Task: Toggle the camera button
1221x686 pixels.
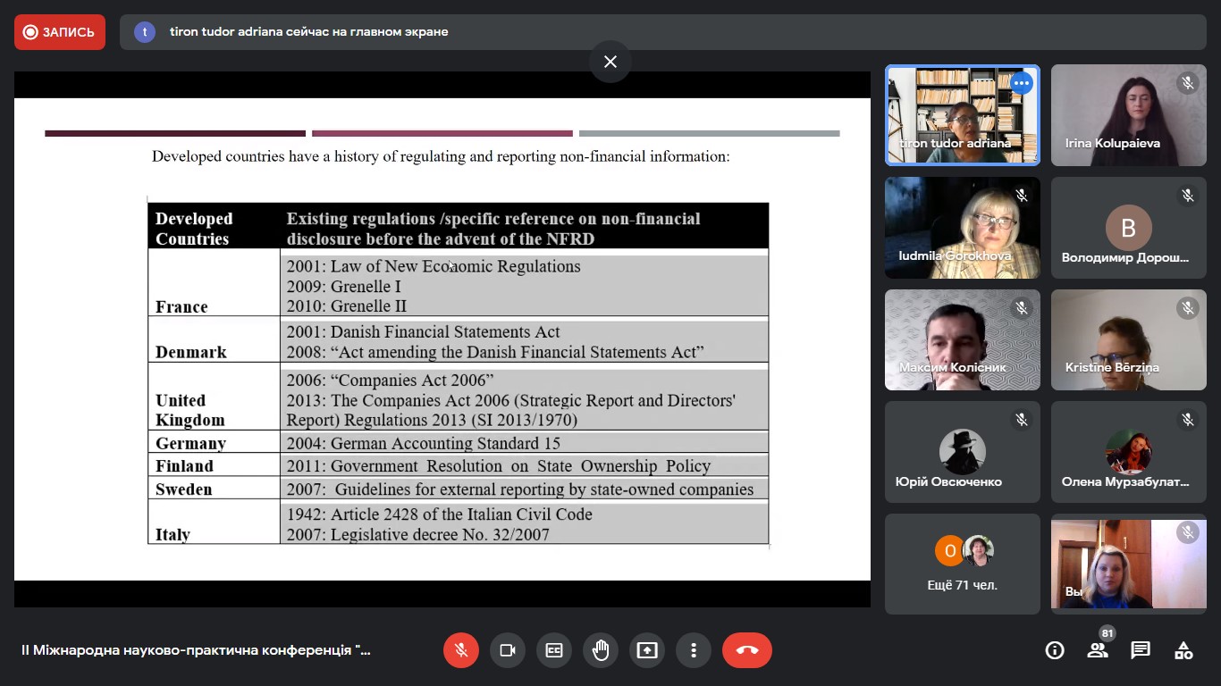Action: [x=508, y=650]
